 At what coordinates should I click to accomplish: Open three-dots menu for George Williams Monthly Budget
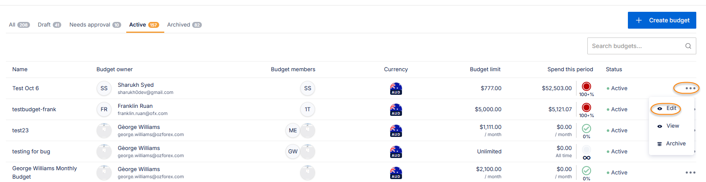[x=690, y=173]
